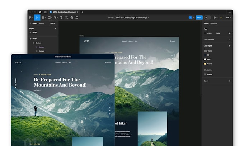Image resolution: width=244 pixels, height=146 pixels.
Task: Start presentation with the Play icon
Action: click(215, 18)
